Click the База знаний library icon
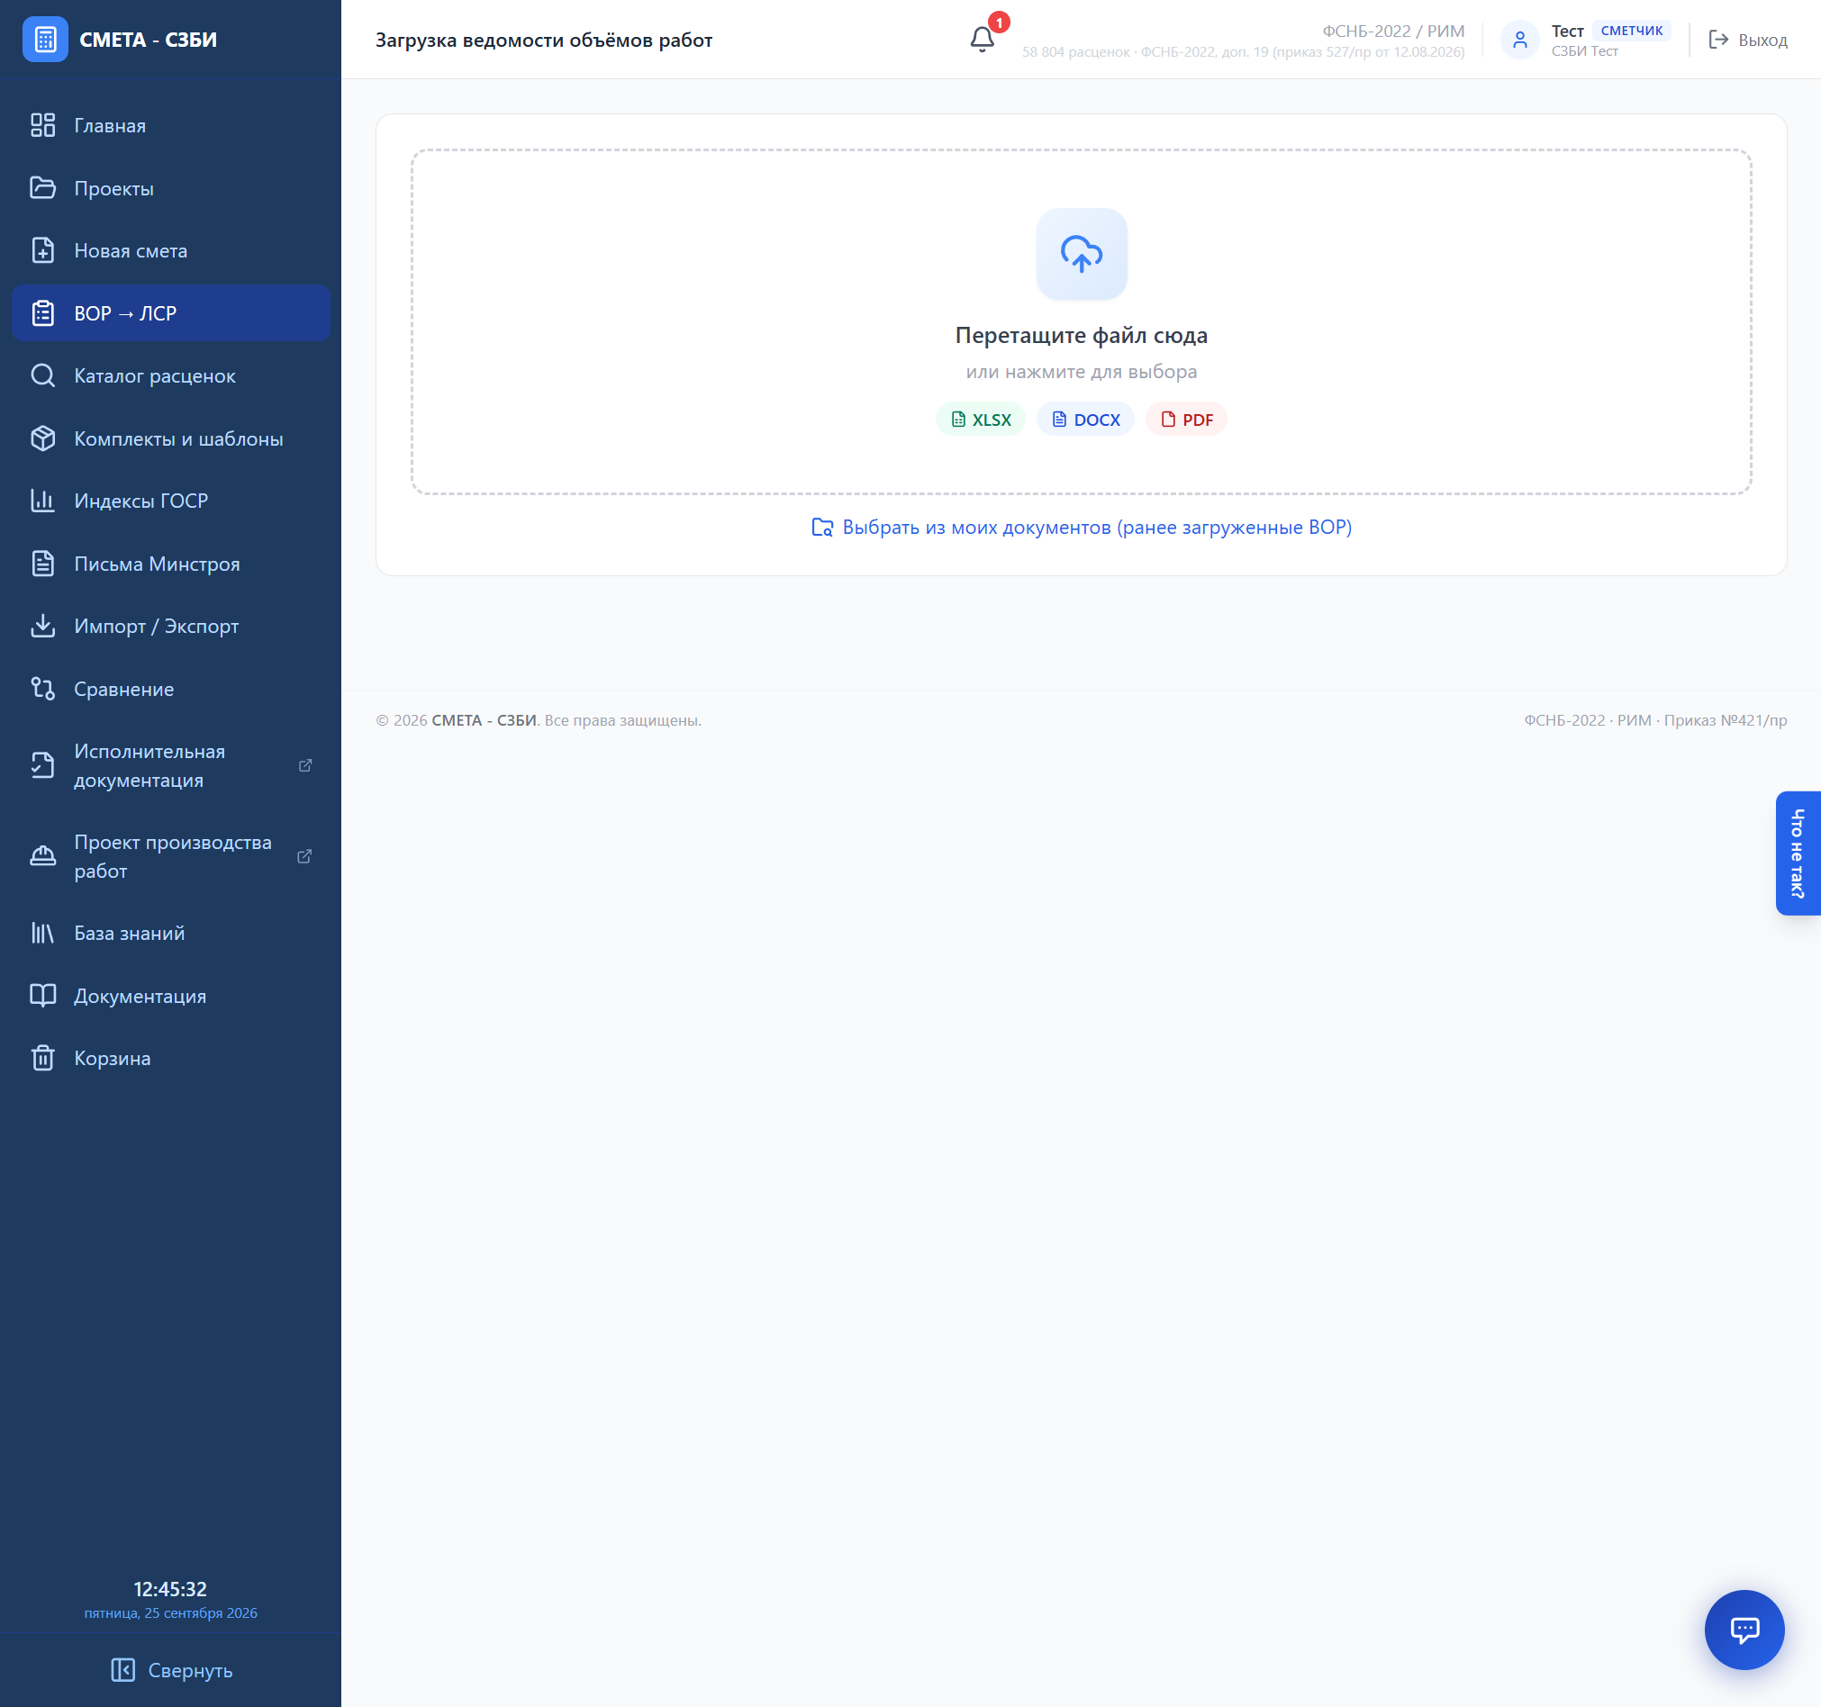1821x1707 pixels. (43, 933)
